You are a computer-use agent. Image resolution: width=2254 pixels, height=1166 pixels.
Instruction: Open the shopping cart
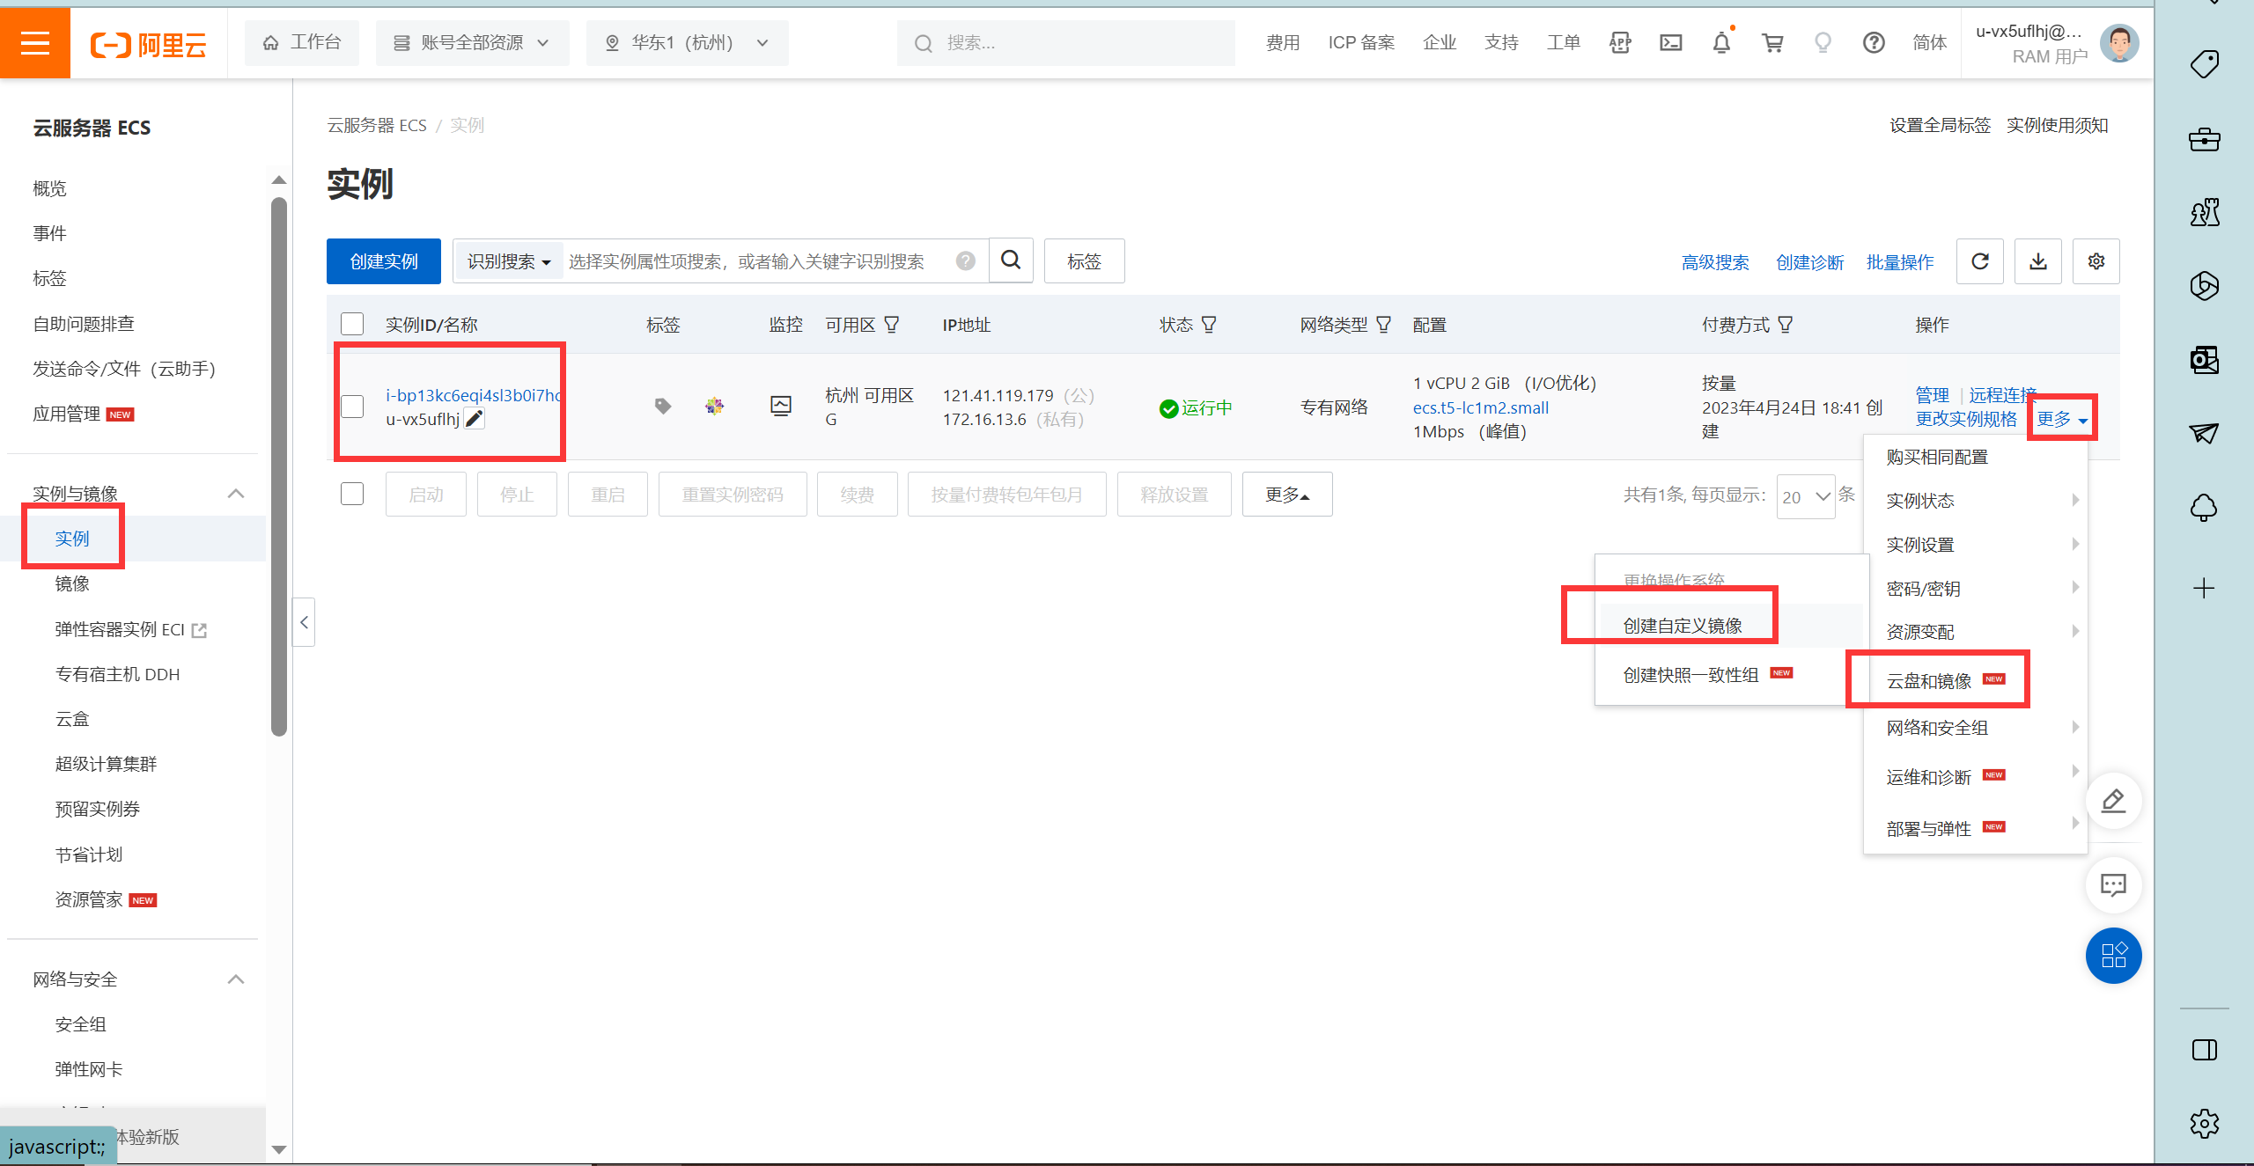(x=1772, y=42)
